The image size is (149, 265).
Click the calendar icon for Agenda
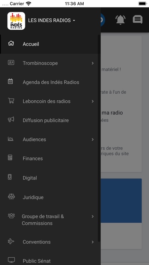(11, 82)
